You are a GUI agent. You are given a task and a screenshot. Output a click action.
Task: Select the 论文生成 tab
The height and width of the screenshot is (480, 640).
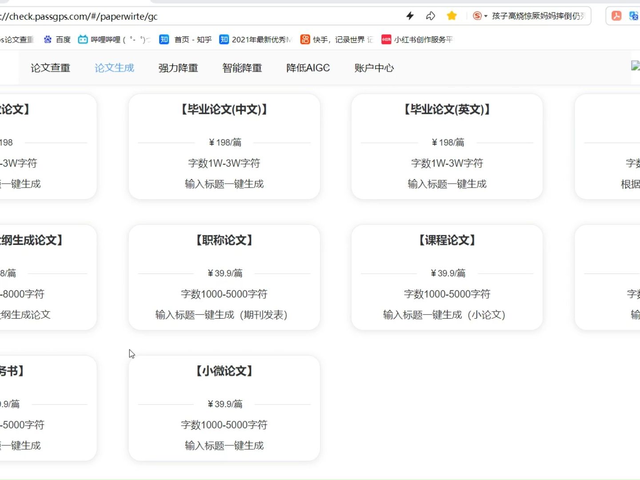(x=114, y=68)
